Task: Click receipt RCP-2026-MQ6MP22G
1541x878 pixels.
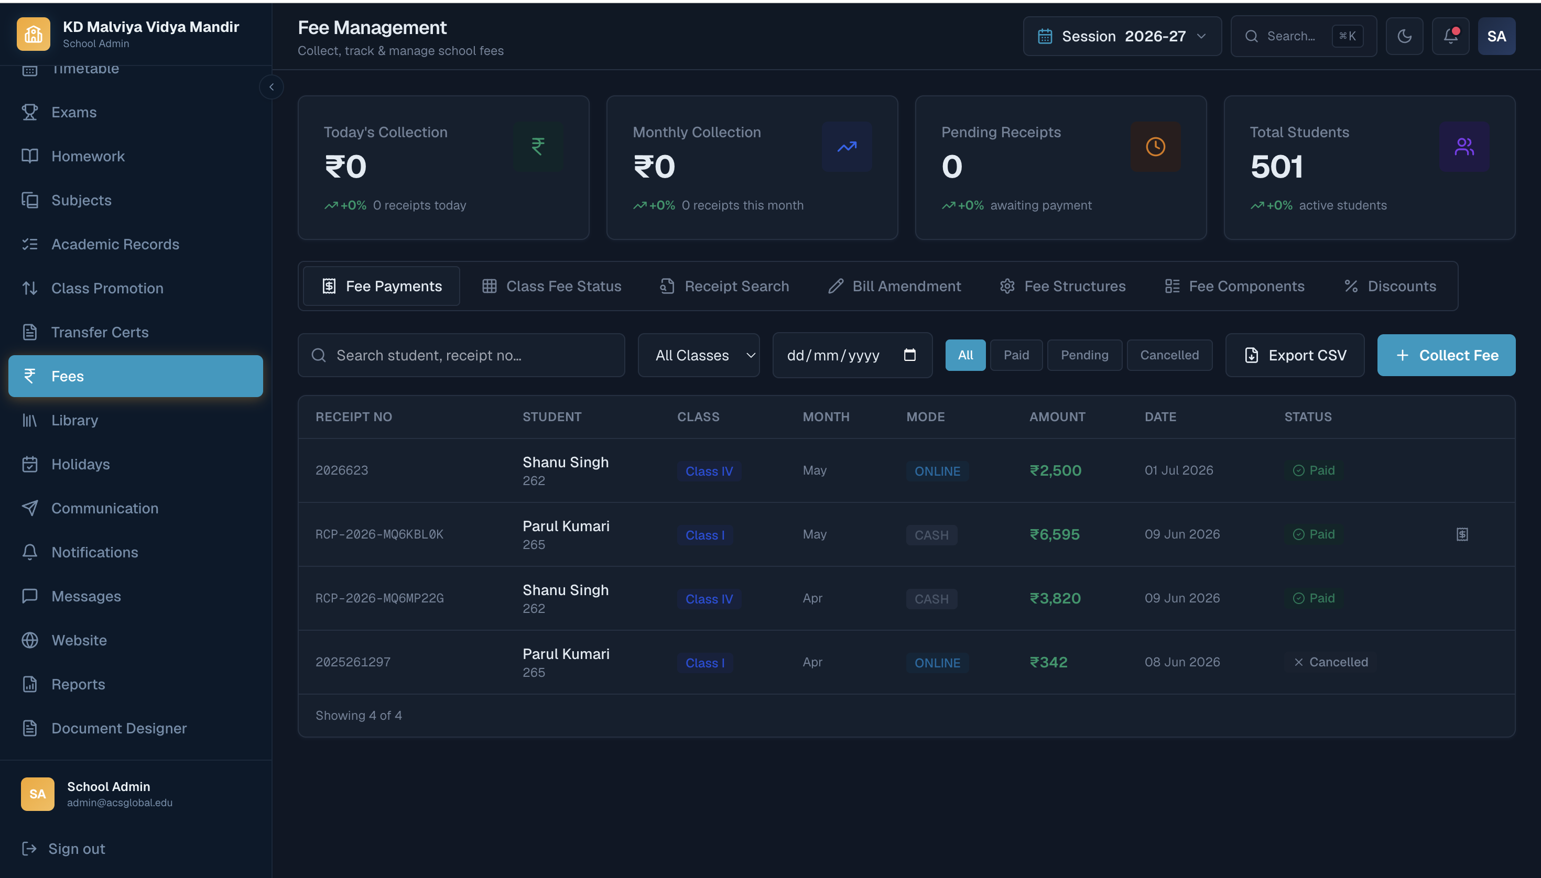Action: tap(379, 598)
